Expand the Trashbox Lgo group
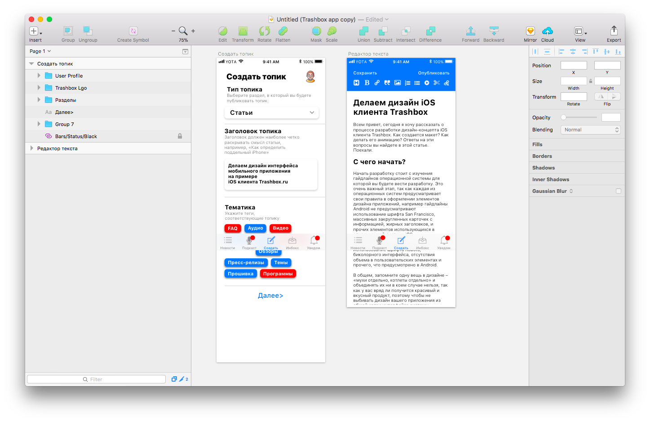Viewport: 650px width, 422px height. (x=39, y=88)
